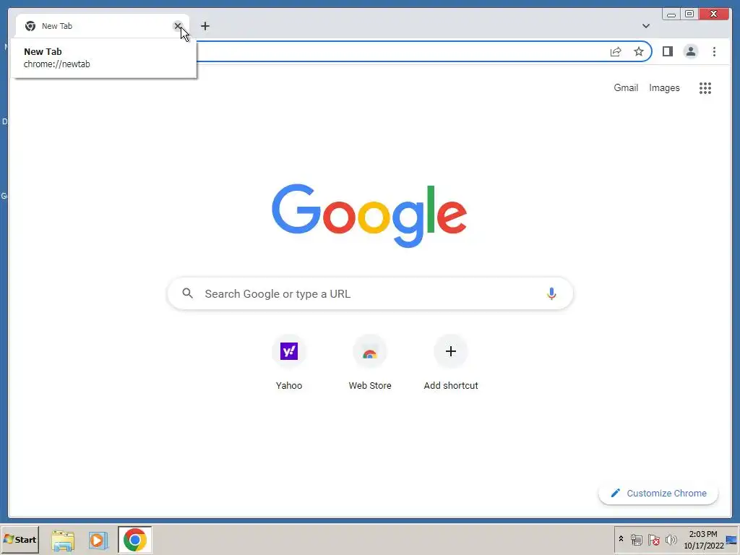Close the New Tab tab
The height and width of the screenshot is (555, 740).
[x=178, y=26]
